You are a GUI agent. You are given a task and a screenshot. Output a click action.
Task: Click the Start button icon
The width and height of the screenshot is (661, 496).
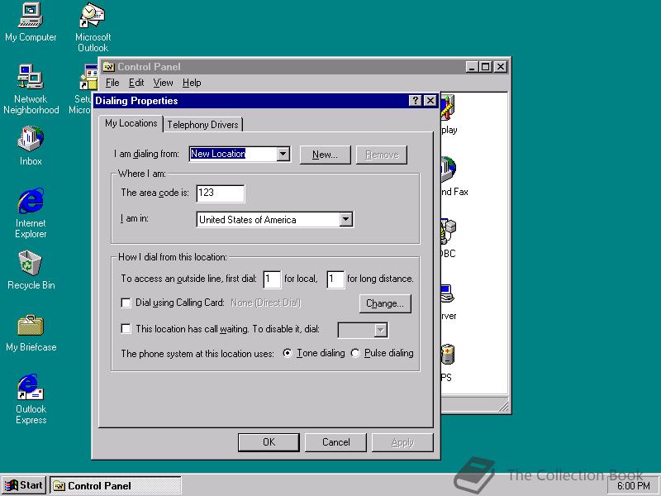tap(24, 485)
